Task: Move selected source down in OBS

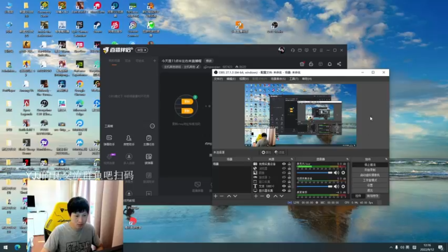Action: [282, 196]
